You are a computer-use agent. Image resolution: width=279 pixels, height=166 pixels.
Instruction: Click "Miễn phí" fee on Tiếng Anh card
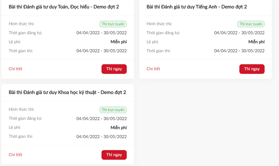256,42
